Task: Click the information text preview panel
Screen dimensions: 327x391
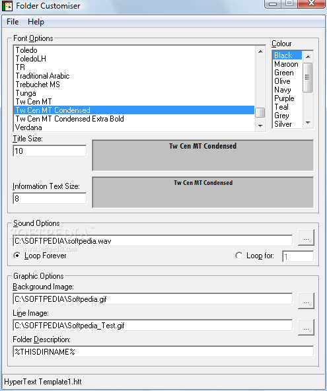Action: [x=203, y=192]
